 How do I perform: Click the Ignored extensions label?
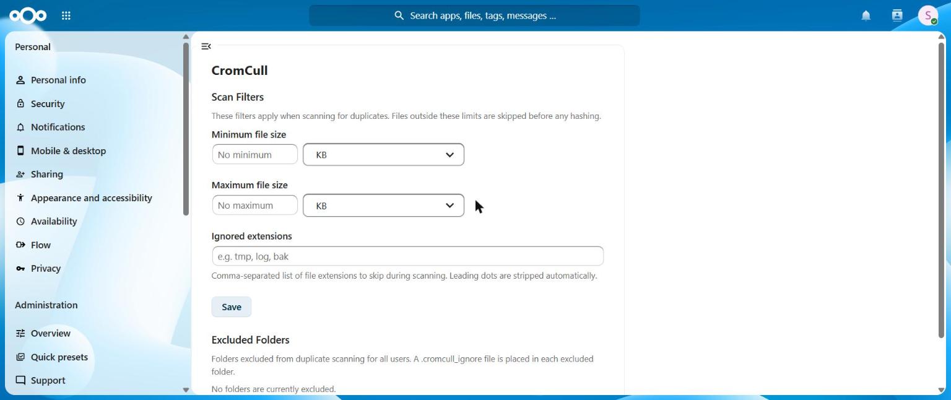[252, 236]
